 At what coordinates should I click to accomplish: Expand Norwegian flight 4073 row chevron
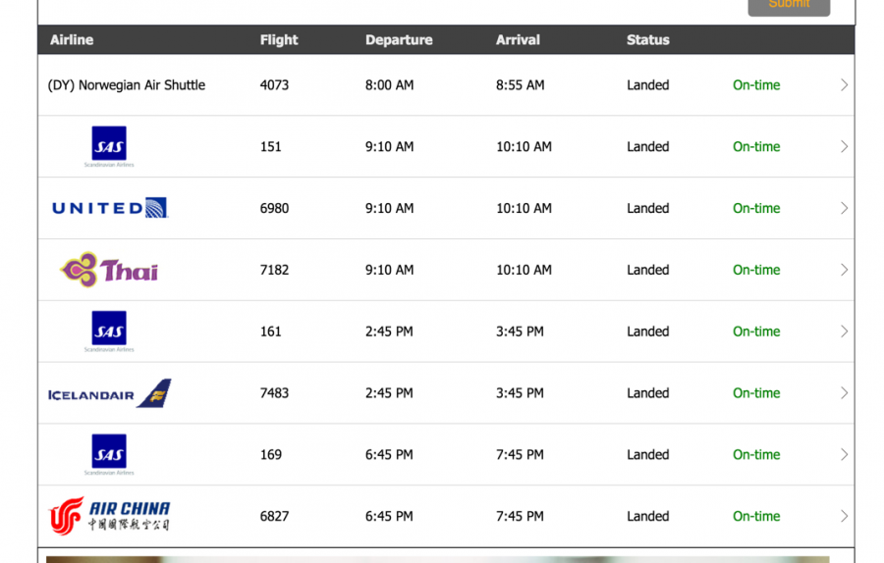pos(844,85)
